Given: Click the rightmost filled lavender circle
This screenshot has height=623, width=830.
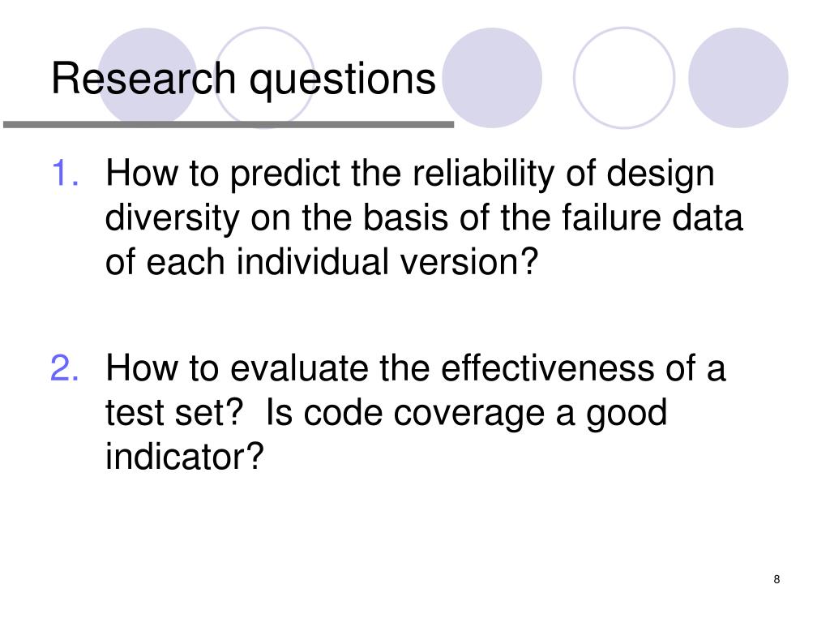Looking at the screenshot, I should (738, 77).
